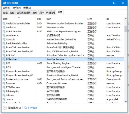Click the description 'GameDVR 和广播用户服务'

tap(60, 48)
